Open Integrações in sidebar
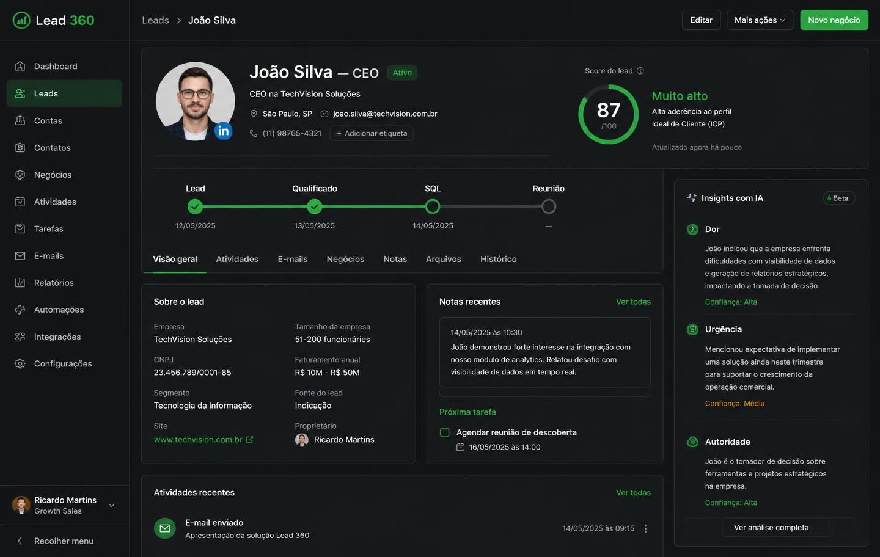 tap(64, 337)
